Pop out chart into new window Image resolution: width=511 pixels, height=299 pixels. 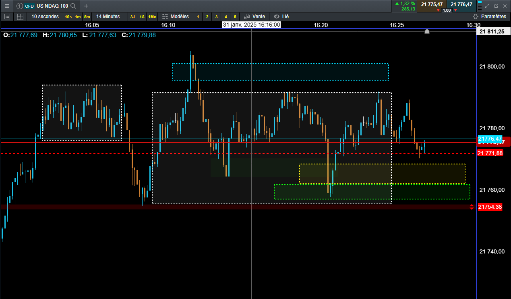point(496,6)
